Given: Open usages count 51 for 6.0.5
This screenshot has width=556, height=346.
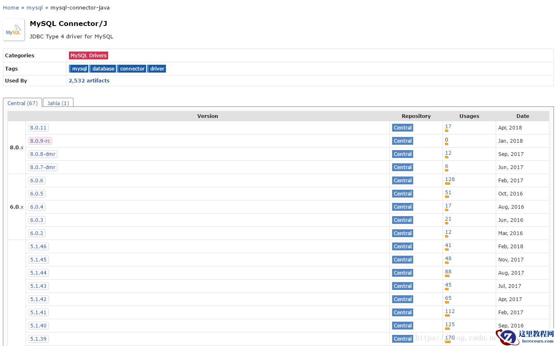Looking at the screenshot, I should tap(448, 193).
